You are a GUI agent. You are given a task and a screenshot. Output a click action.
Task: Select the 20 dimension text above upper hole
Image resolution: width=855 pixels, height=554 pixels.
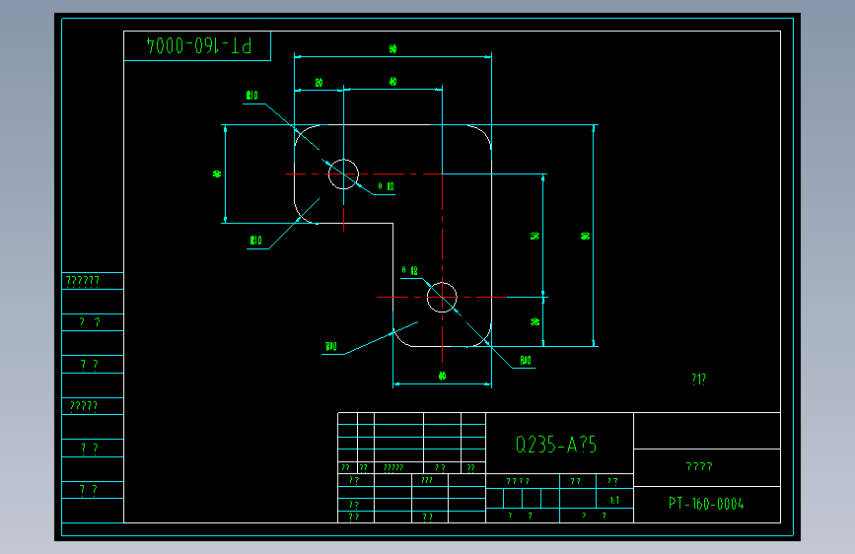tap(319, 83)
